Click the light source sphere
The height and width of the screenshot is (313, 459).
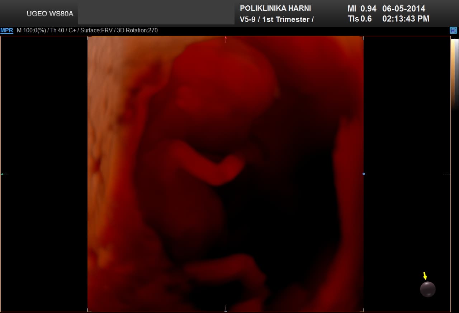coord(427,289)
